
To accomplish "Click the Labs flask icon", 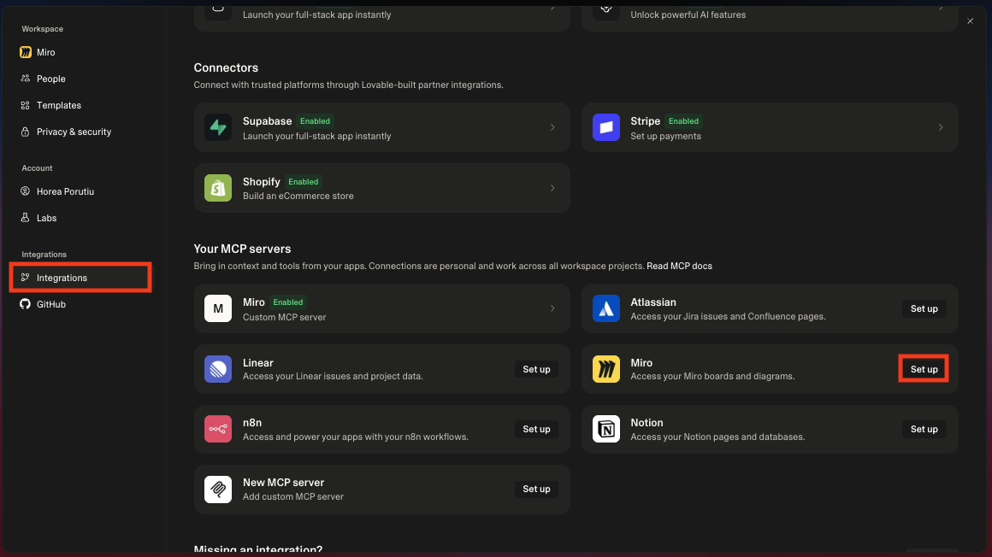I will point(26,218).
